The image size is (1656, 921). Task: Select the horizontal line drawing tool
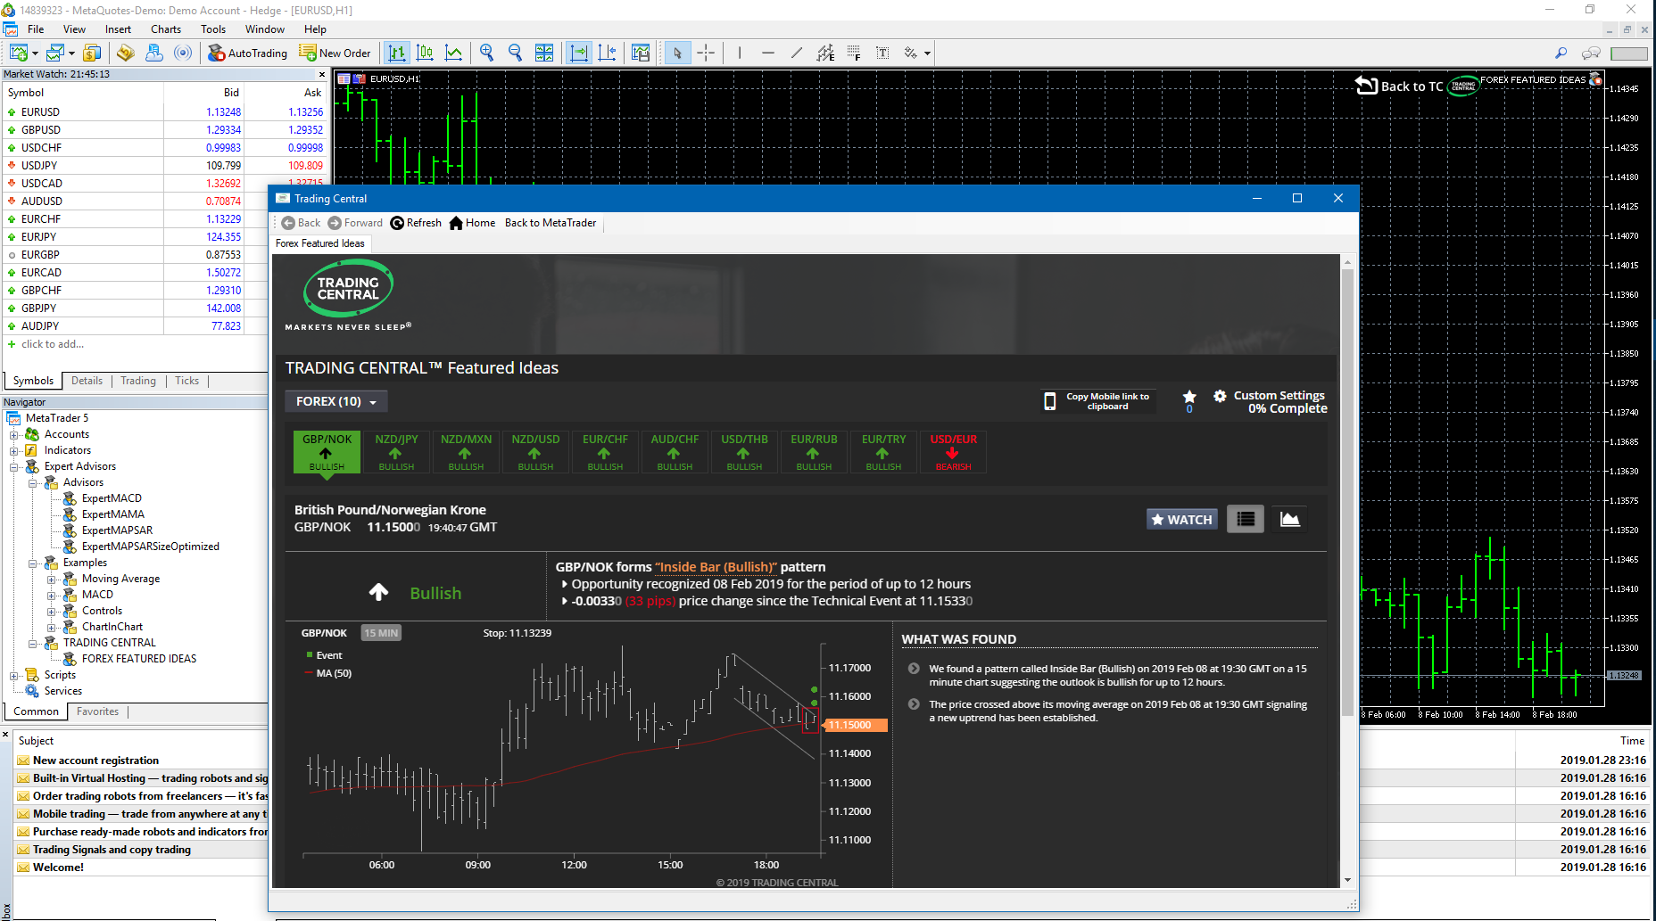click(768, 53)
